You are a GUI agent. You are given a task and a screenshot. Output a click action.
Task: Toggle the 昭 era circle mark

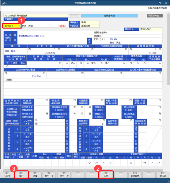tap(131, 162)
